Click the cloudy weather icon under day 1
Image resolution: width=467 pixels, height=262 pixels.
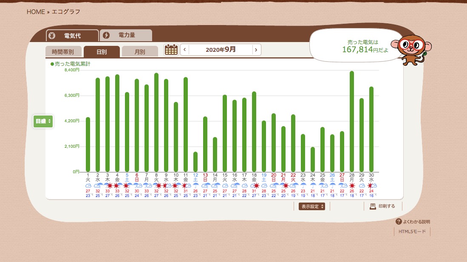(88, 186)
